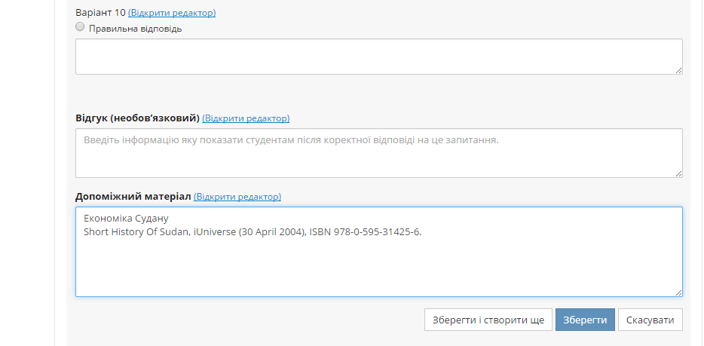Click the empty area in the Допоміжний матеріал text area
The width and height of the screenshot is (704, 346).
click(x=378, y=268)
